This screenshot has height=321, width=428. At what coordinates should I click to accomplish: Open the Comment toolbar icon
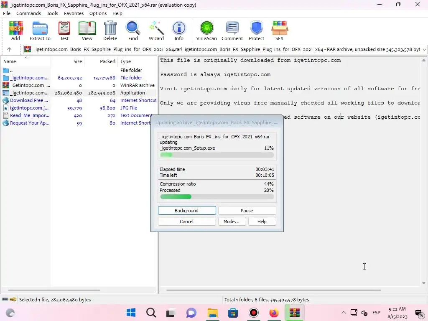pyautogui.click(x=232, y=31)
